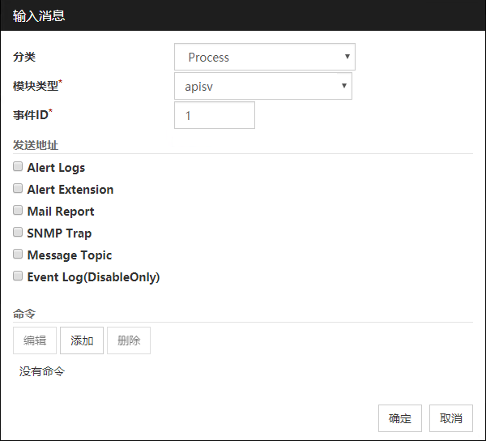Screen dimensions: 486x441
Task: Enable SNMP Trap as send destination
Action: click(18, 233)
